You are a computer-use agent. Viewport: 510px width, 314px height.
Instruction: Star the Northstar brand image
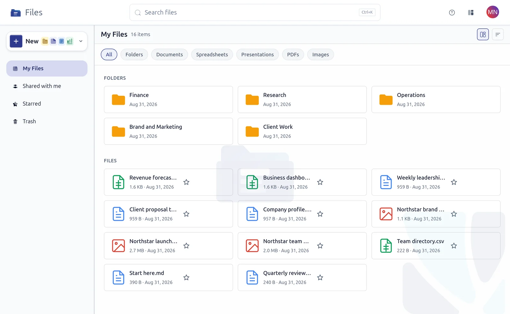pos(454,214)
